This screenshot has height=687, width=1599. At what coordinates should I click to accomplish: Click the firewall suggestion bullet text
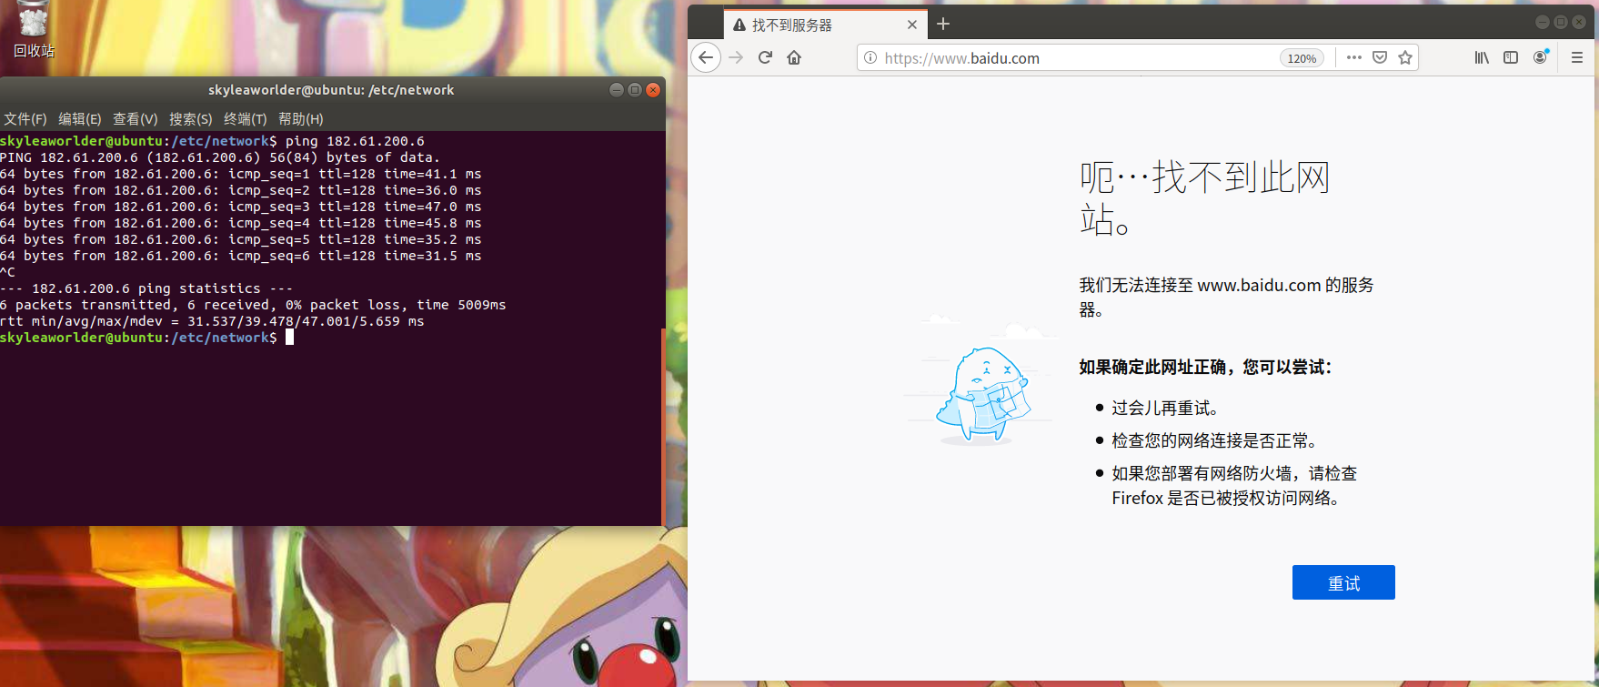click(x=1234, y=485)
